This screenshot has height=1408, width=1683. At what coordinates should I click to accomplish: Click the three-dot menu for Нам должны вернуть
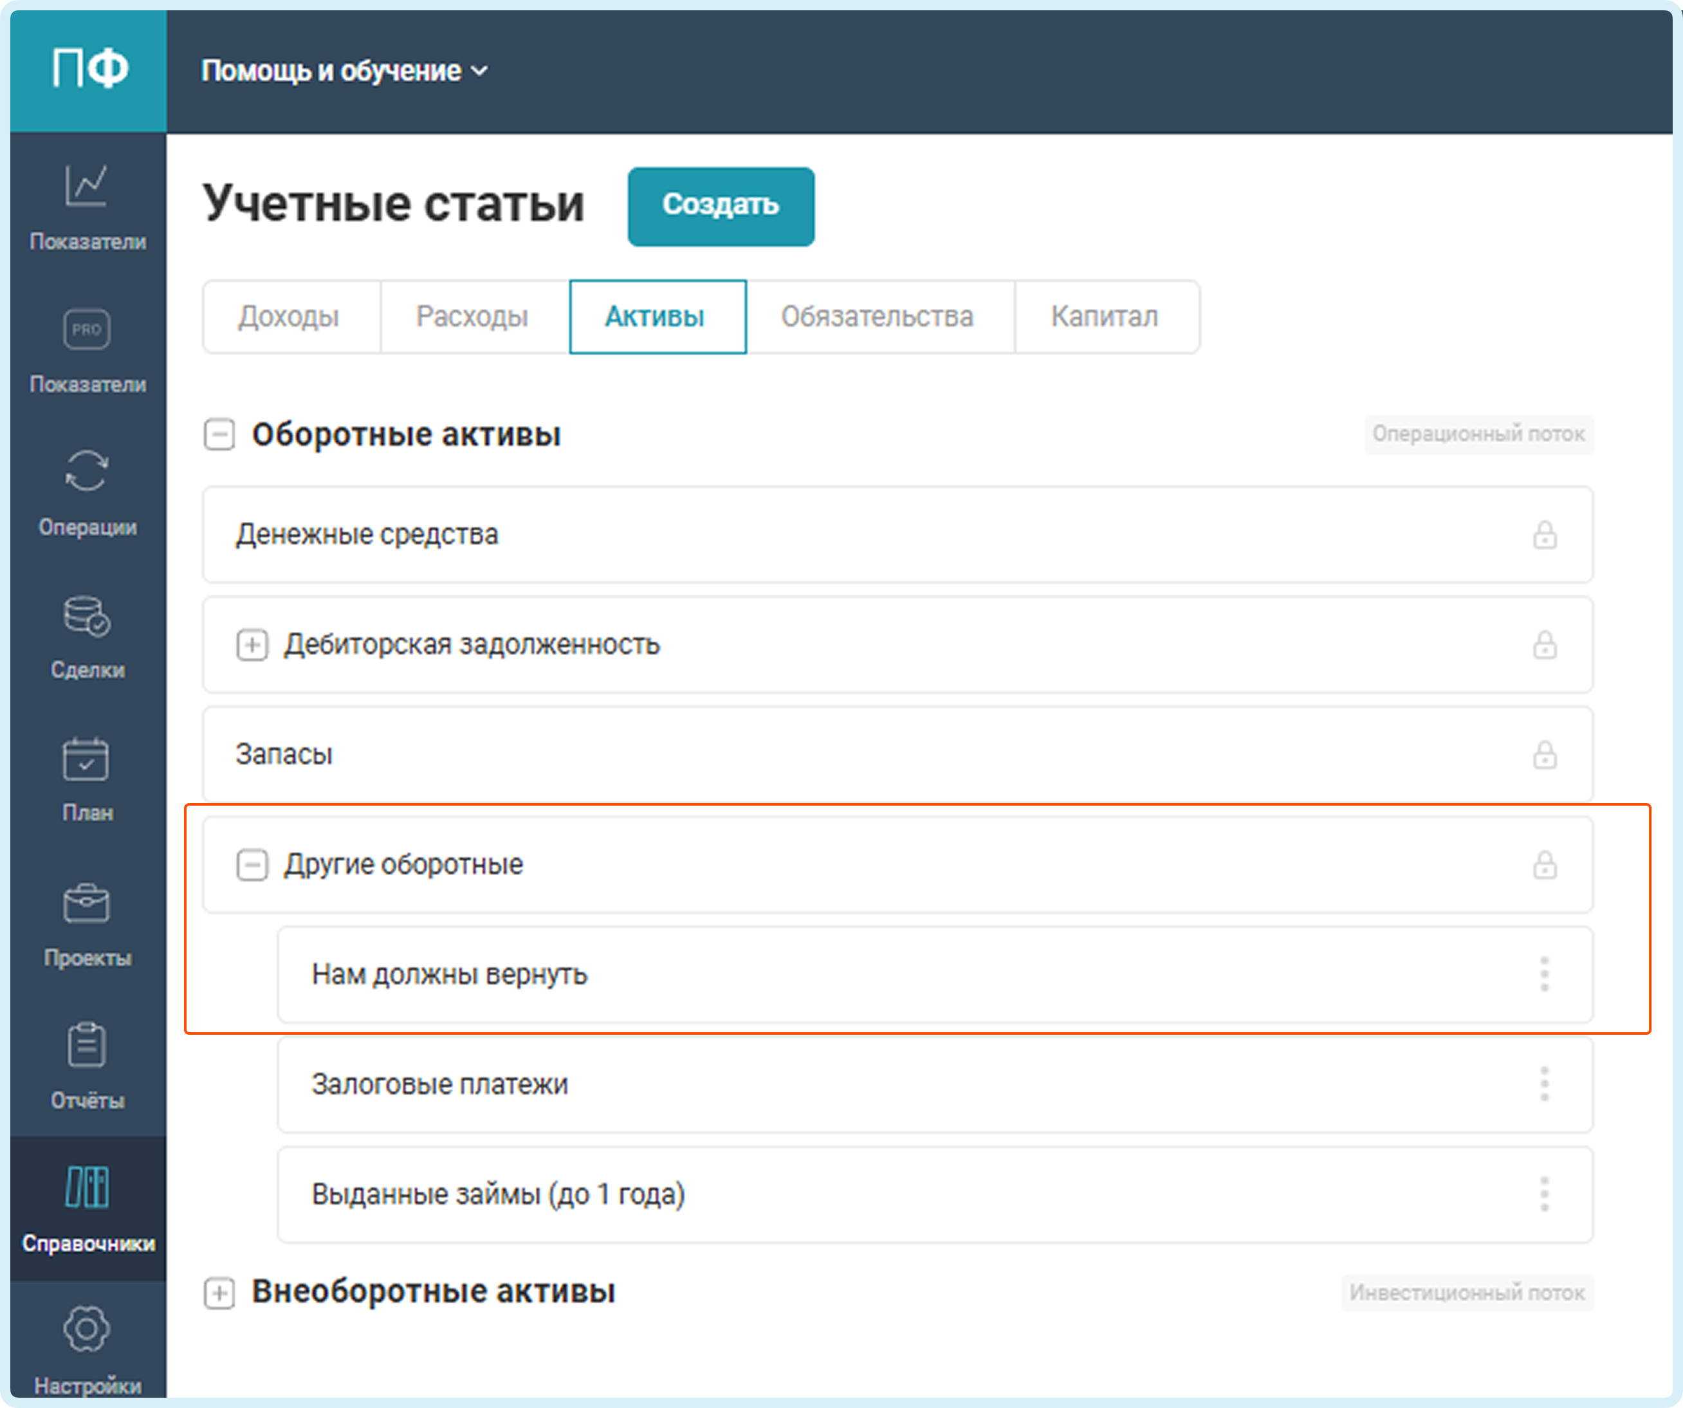[x=1544, y=974]
